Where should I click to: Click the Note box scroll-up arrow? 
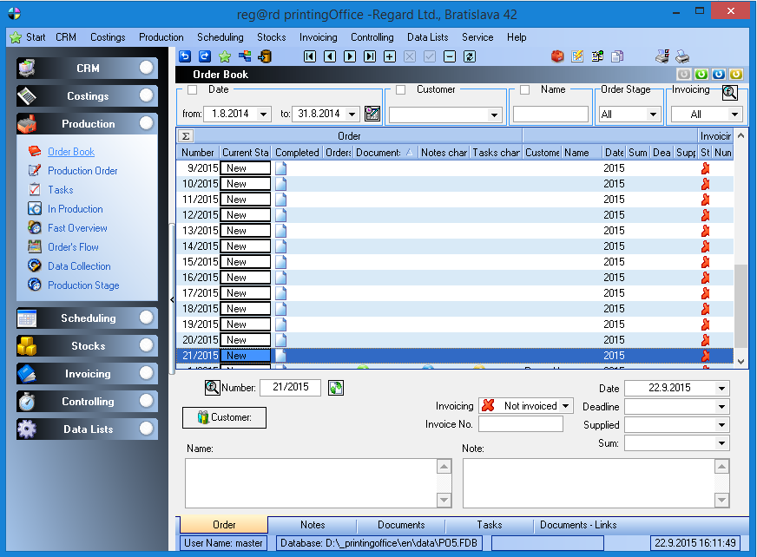pos(721,466)
